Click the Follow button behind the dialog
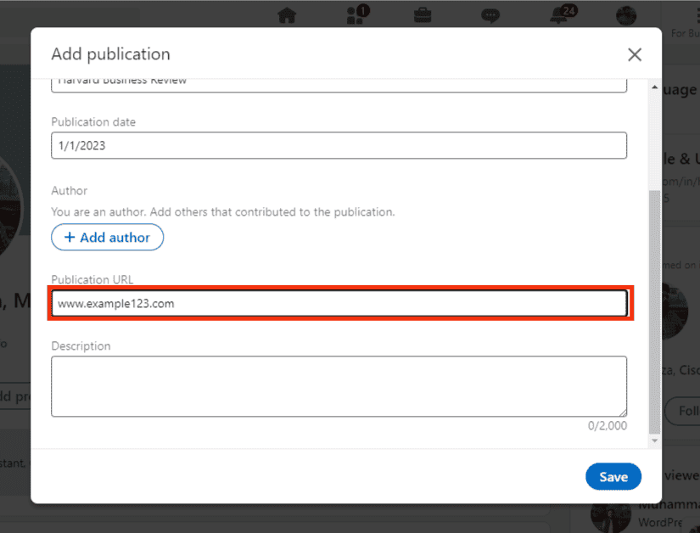The height and width of the screenshot is (533, 700). 682,412
